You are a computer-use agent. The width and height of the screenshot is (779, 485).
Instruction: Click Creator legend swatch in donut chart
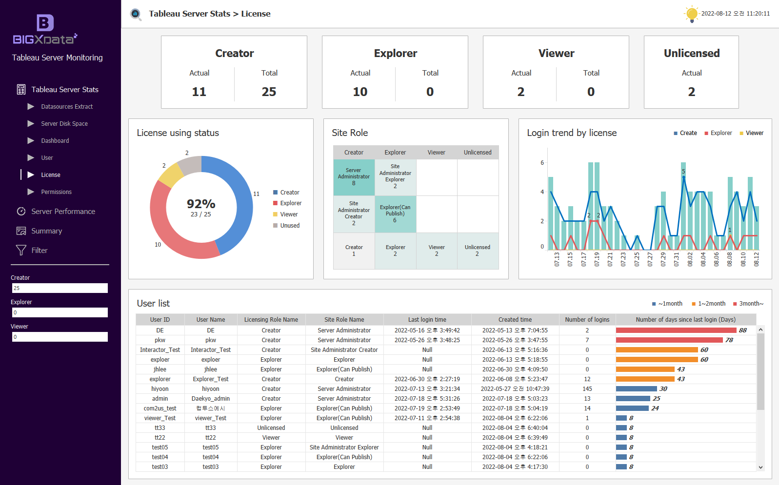(x=275, y=192)
